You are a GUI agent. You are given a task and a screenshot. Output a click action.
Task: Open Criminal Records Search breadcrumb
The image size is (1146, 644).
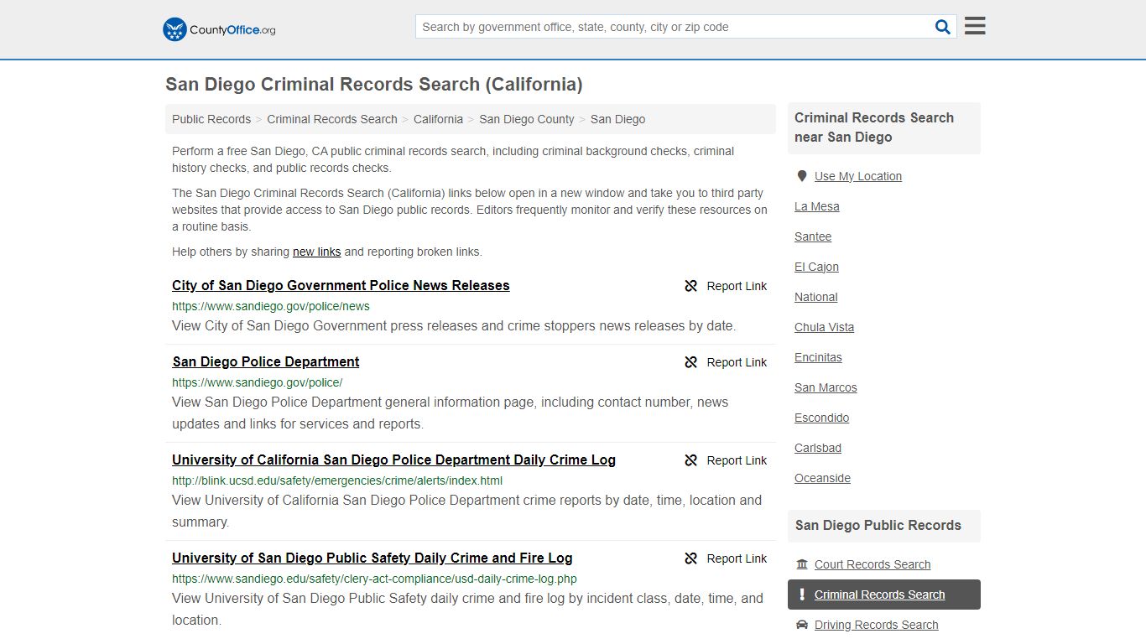pos(332,119)
